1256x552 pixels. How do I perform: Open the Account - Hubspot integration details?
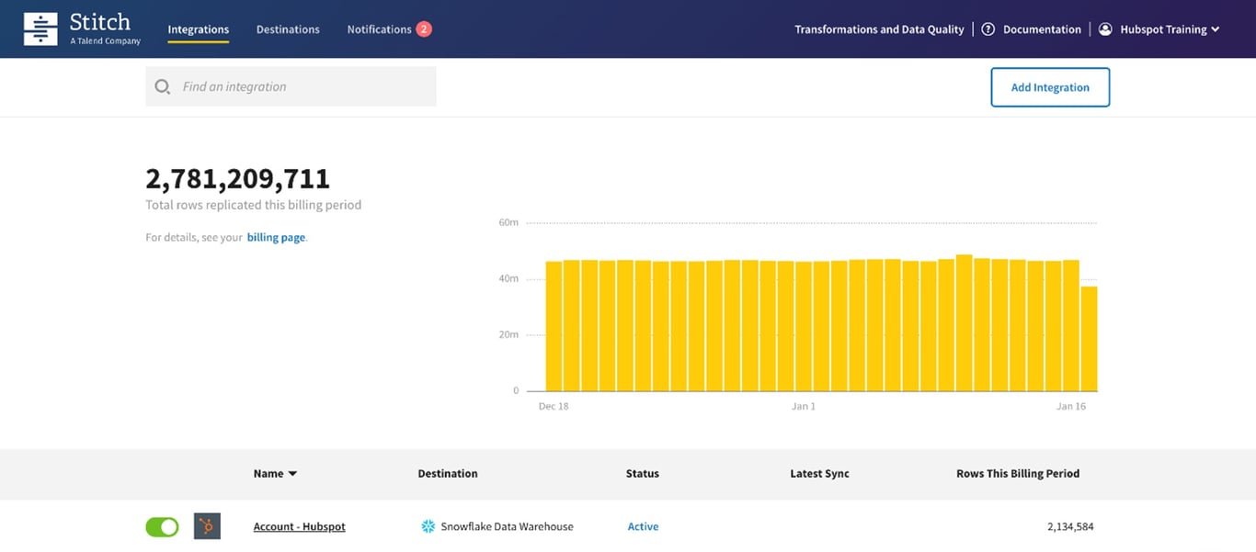pyautogui.click(x=300, y=525)
